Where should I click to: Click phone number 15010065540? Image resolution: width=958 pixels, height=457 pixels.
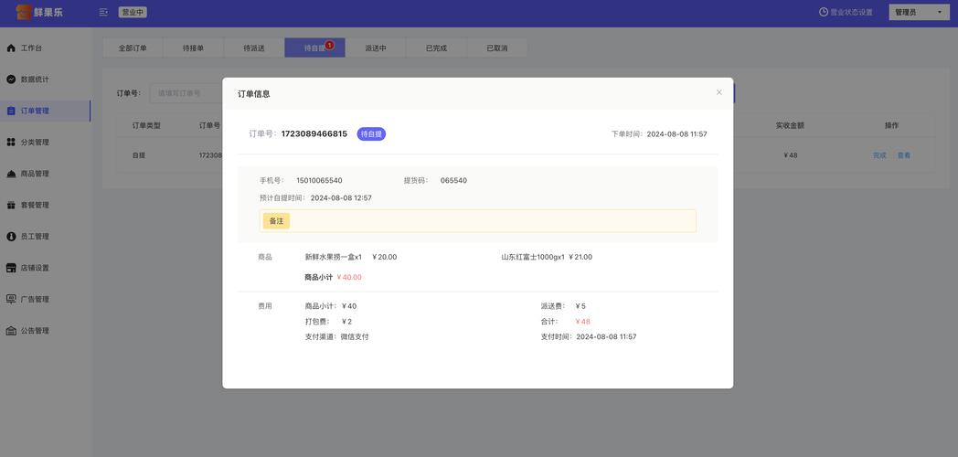click(319, 180)
